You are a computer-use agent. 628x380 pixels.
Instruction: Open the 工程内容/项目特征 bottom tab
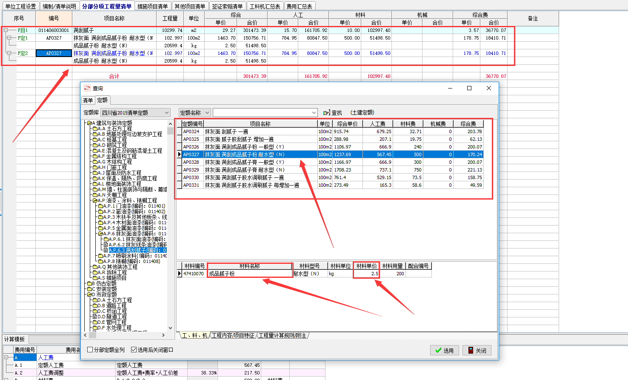pos(233,336)
